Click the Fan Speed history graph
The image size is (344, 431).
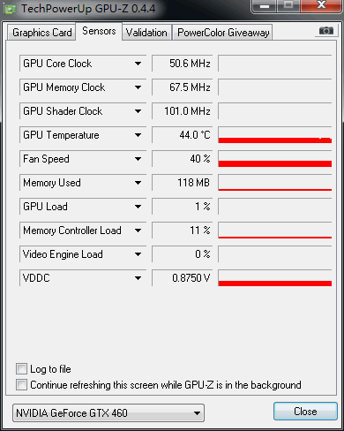pos(275,159)
